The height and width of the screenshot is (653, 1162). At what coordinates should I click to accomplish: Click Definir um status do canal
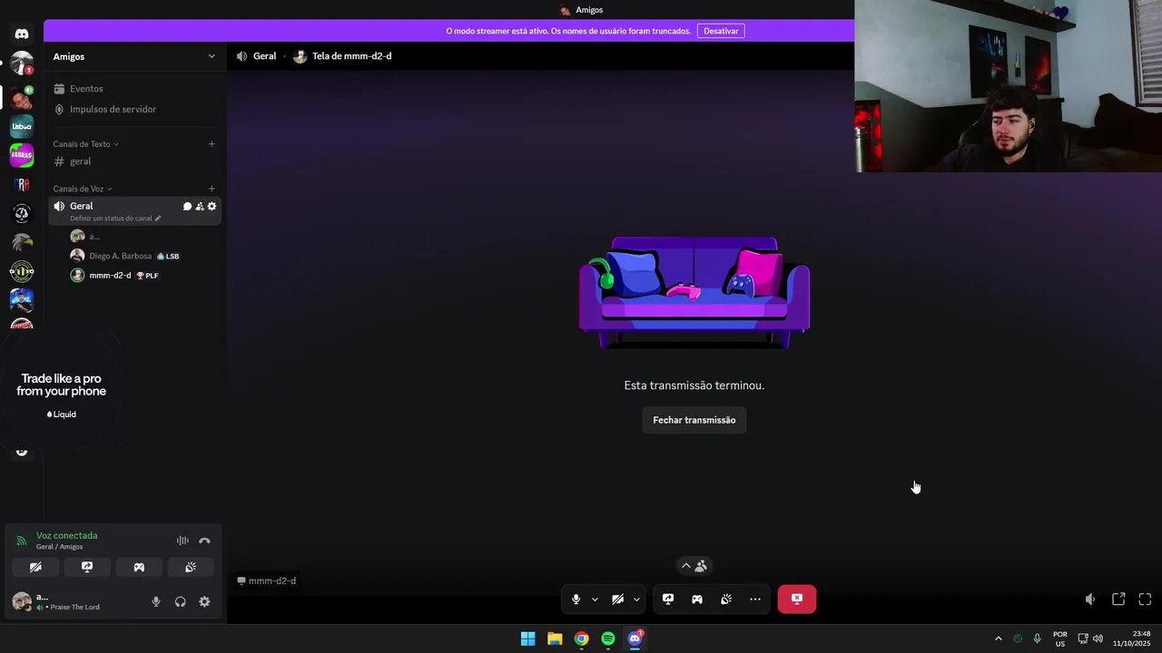tap(115, 219)
